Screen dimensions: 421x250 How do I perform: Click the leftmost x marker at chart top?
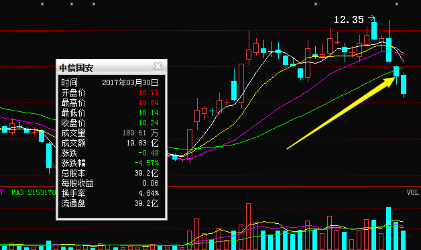(x=42, y=4)
